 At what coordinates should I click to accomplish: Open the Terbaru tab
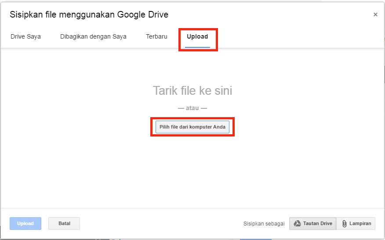click(156, 36)
